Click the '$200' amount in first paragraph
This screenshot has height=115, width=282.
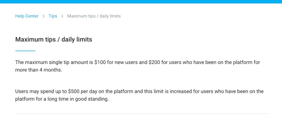[154, 62]
